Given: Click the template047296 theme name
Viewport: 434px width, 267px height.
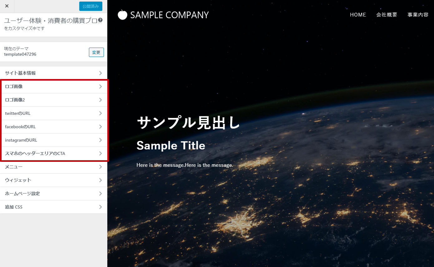Looking at the screenshot, I should (x=20, y=54).
